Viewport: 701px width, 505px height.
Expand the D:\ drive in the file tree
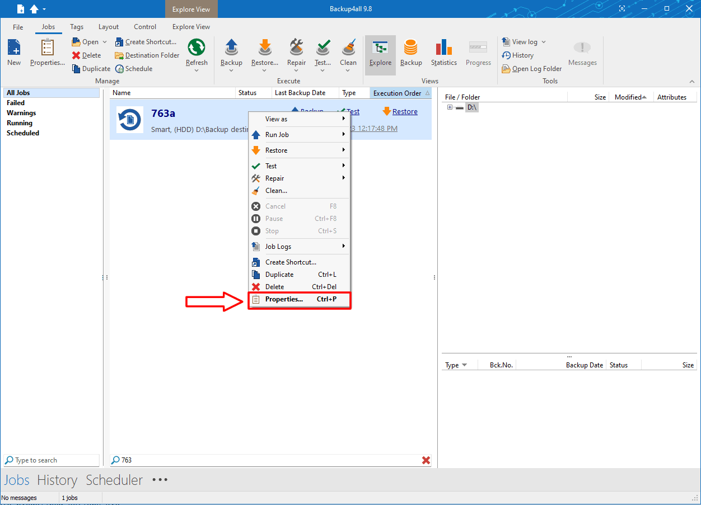450,107
